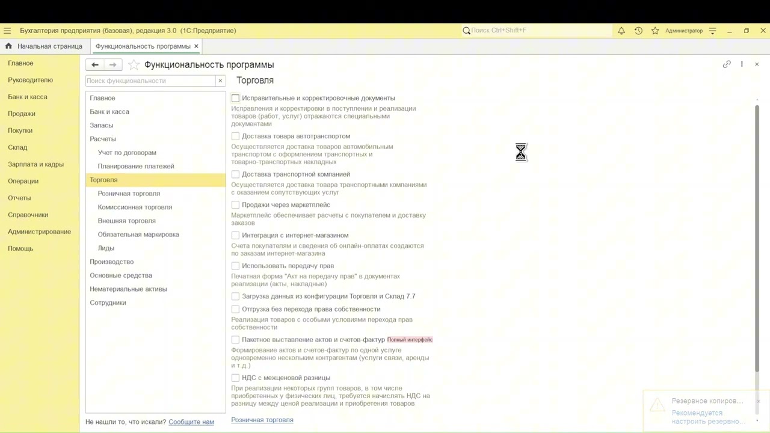Check Отгрузка без перехода права собственности
The width and height of the screenshot is (770, 433).
point(235,309)
